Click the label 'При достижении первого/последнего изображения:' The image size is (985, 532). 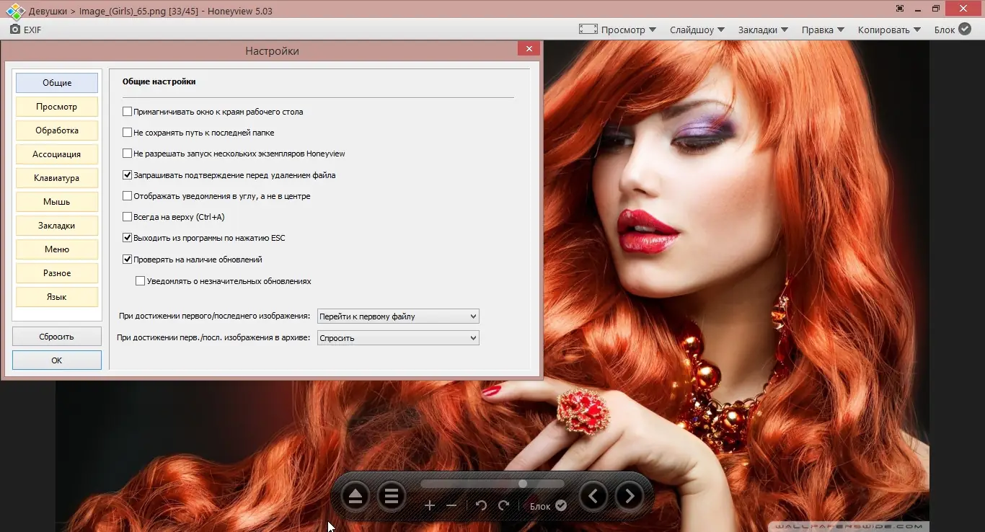click(215, 316)
